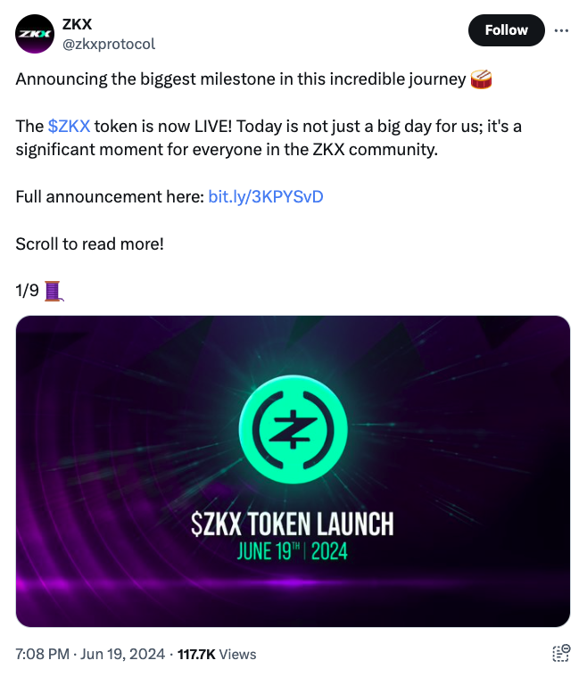This screenshot has height=677, width=587.
Task: Follow the ZKX account
Action: coord(506,30)
